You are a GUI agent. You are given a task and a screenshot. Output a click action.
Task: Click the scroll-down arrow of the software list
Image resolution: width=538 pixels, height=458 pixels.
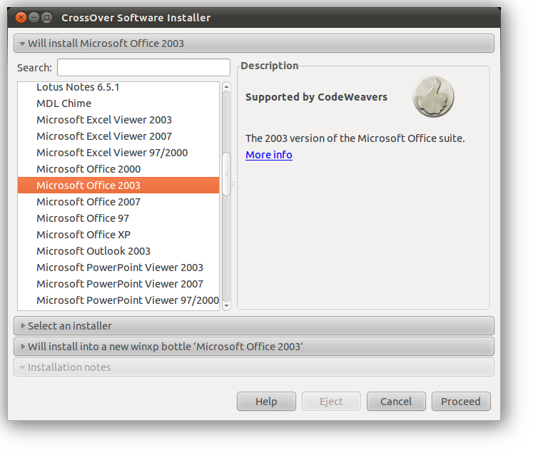226,305
